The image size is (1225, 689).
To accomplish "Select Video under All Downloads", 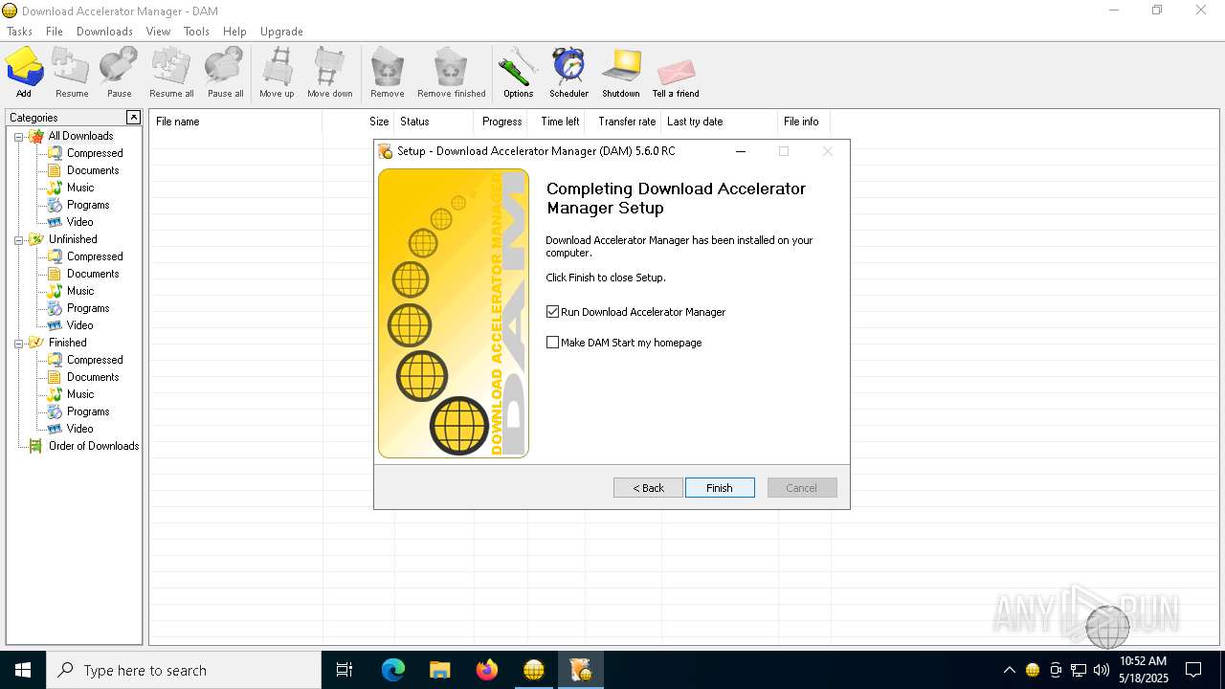I will click(x=80, y=222).
